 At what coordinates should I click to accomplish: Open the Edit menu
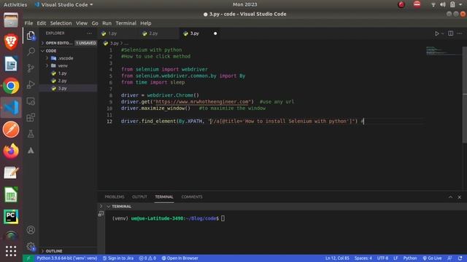pyautogui.click(x=41, y=23)
